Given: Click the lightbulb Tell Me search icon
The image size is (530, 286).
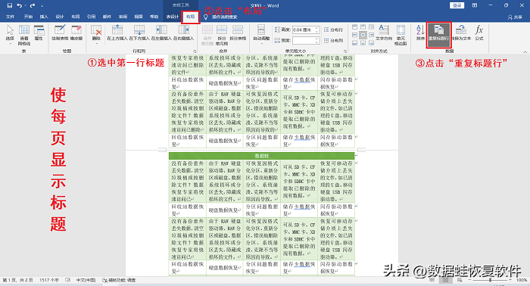Looking at the screenshot, I should (x=205, y=17).
